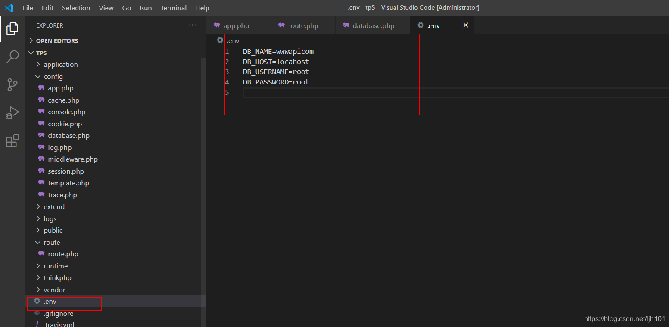Screen dimensions: 669x327
Task: Click line number 1 in gutter
Action: click(227, 51)
